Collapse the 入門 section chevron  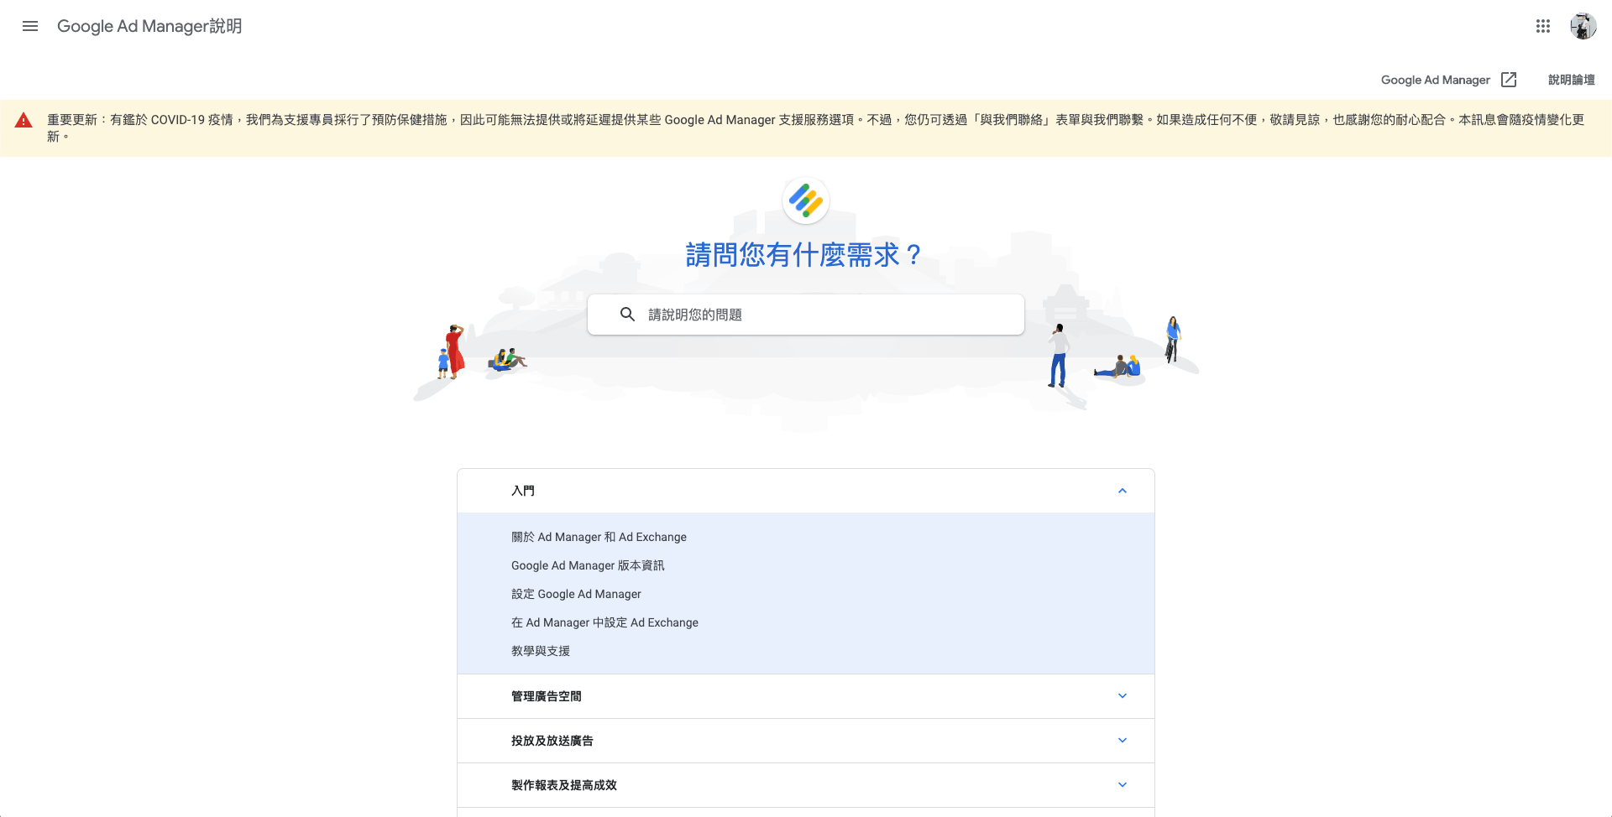tap(1123, 491)
